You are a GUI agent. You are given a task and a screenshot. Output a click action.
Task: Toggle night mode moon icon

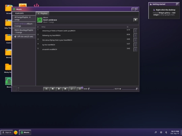(x=166, y=132)
